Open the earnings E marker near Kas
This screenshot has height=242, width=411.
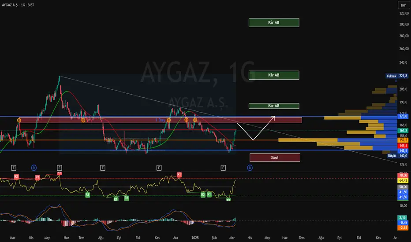click(x=159, y=168)
